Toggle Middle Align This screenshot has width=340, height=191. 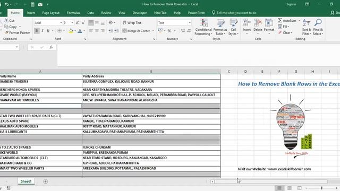pos(97,22)
